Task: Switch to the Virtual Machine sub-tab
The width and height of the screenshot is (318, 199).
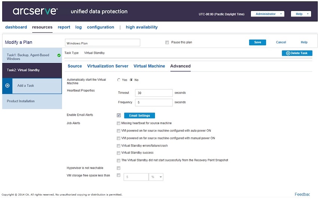Action: point(149,66)
